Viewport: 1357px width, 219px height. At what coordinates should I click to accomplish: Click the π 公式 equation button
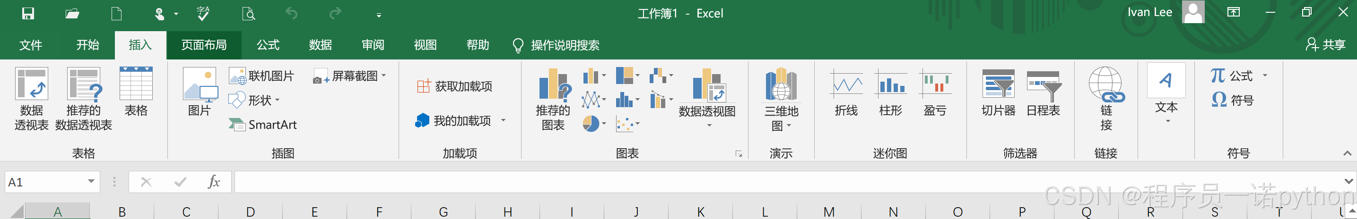pyautogui.click(x=1231, y=76)
